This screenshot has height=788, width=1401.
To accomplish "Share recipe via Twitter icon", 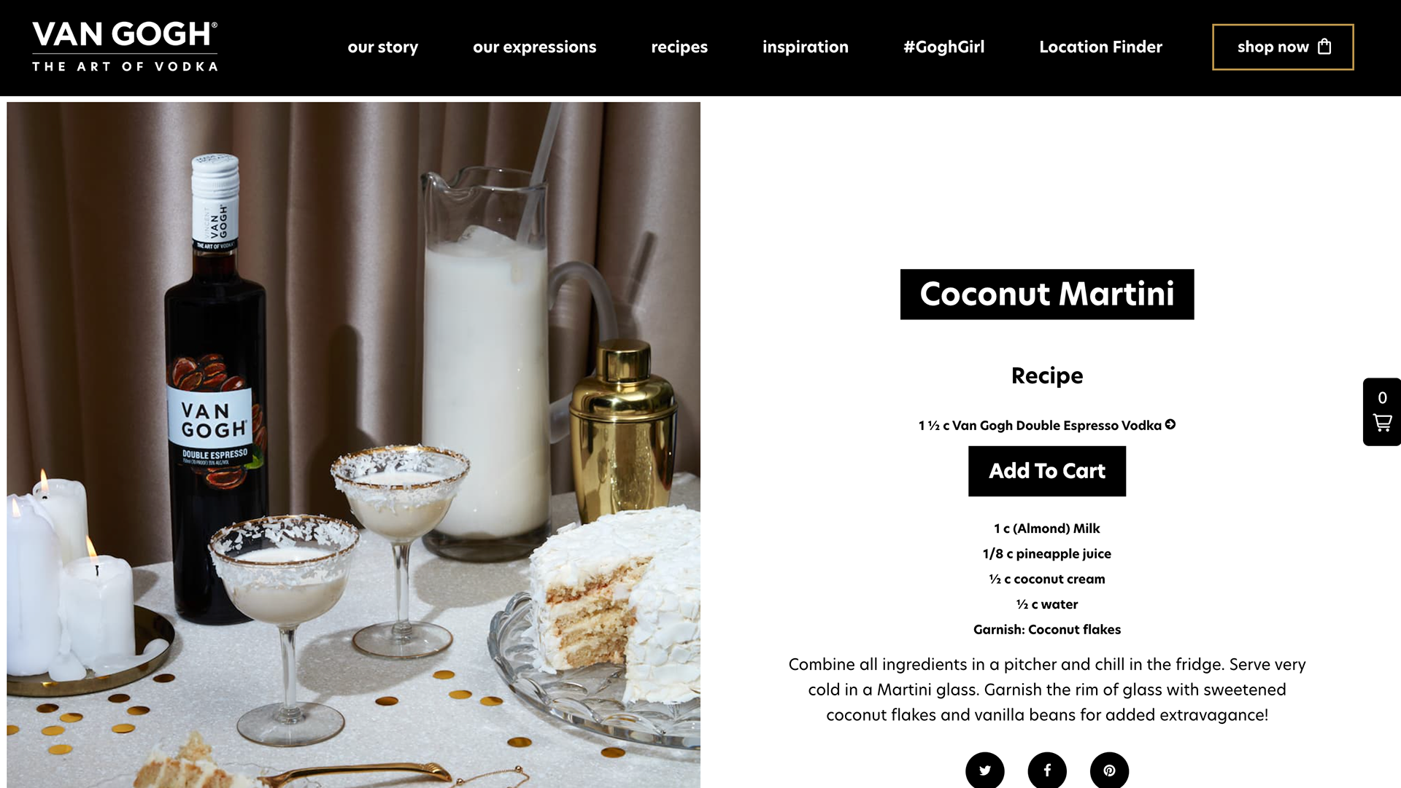I will pos(984,771).
